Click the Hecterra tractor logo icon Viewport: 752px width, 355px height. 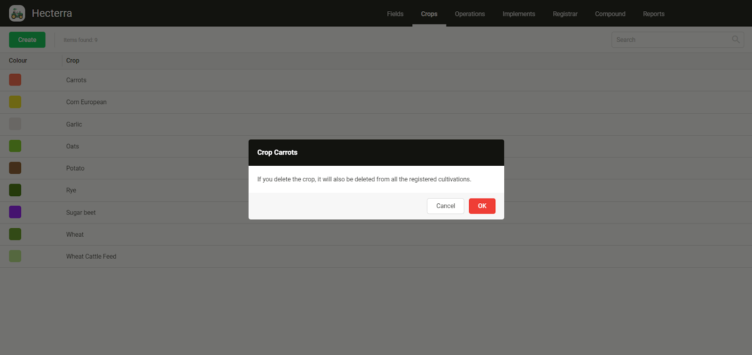tap(17, 14)
